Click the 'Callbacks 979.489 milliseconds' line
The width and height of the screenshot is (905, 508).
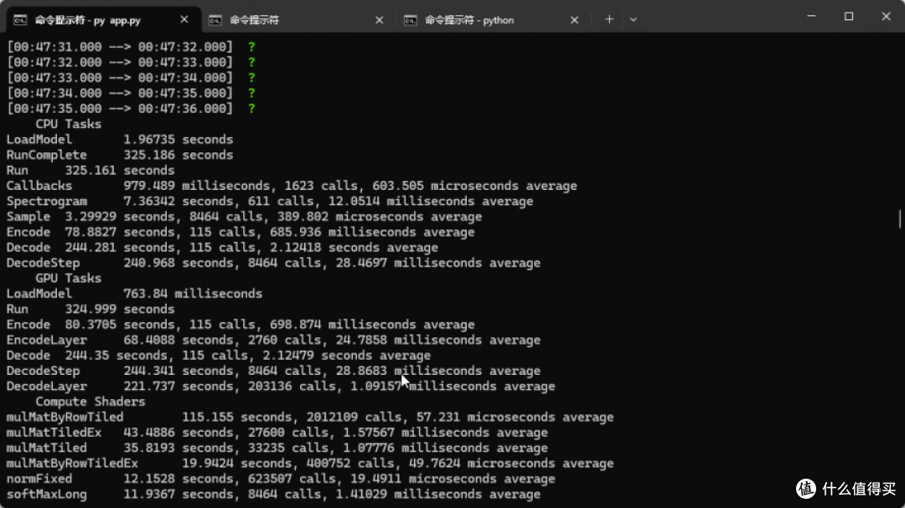point(292,186)
